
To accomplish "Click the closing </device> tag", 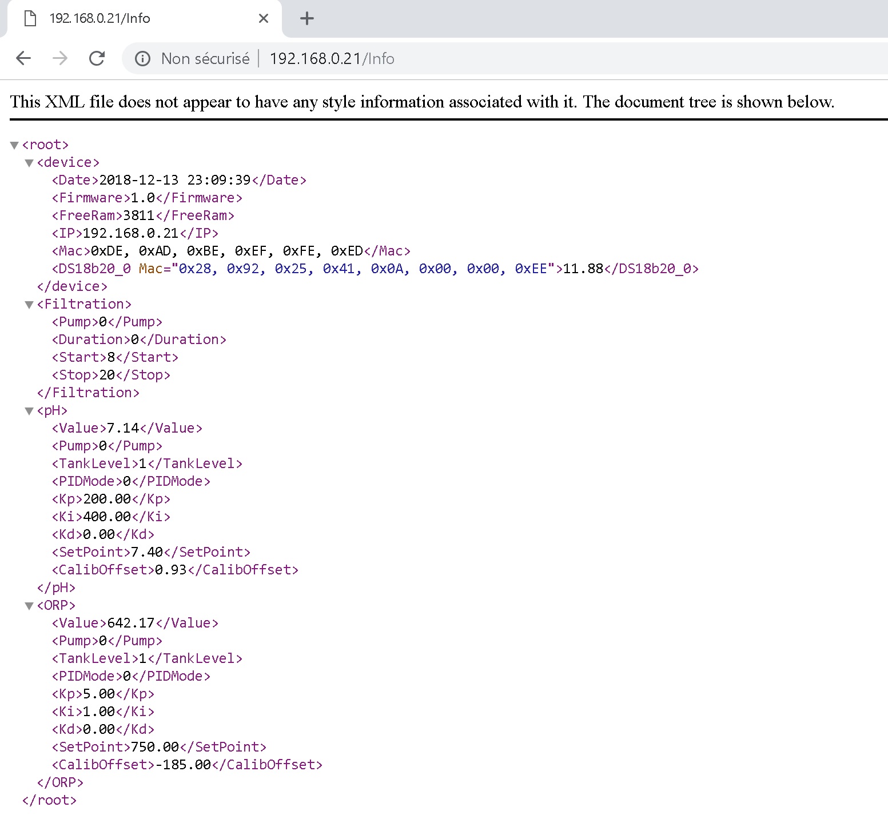I will pyautogui.click(x=72, y=286).
